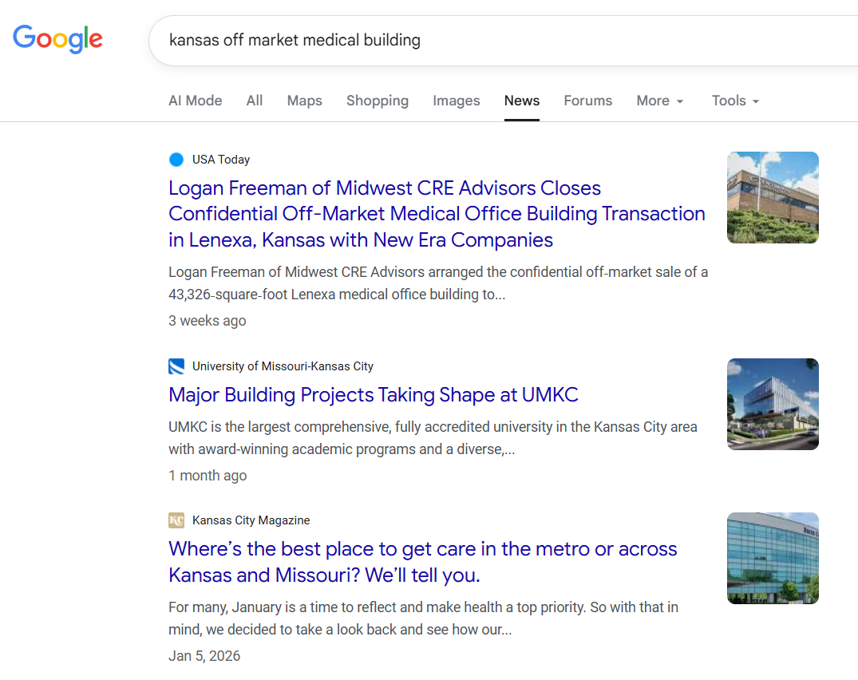Stay on the News results tab
The image size is (858, 680).
[x=521, y=101]
